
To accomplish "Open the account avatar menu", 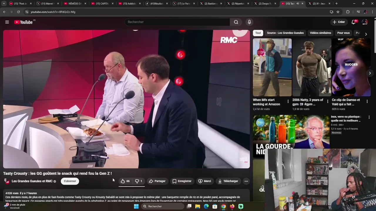I will (x=365, y=22).
